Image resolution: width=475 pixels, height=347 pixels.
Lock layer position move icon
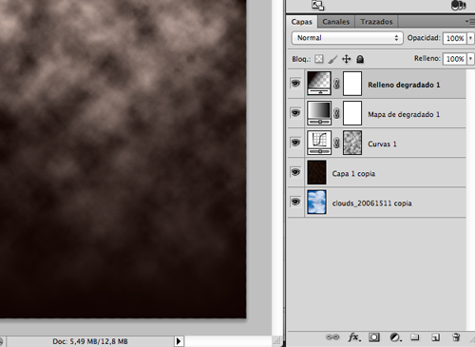[x=347, y=59]
